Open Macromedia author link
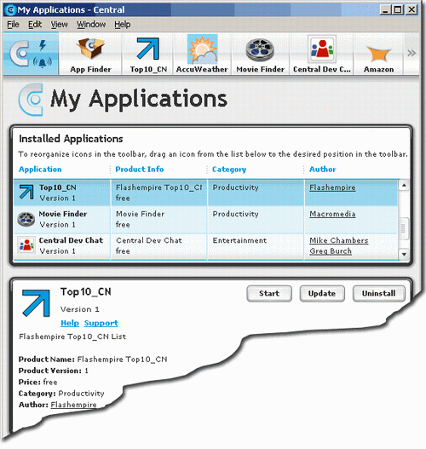This screenshot has width=426, height=449. (332, 214)
